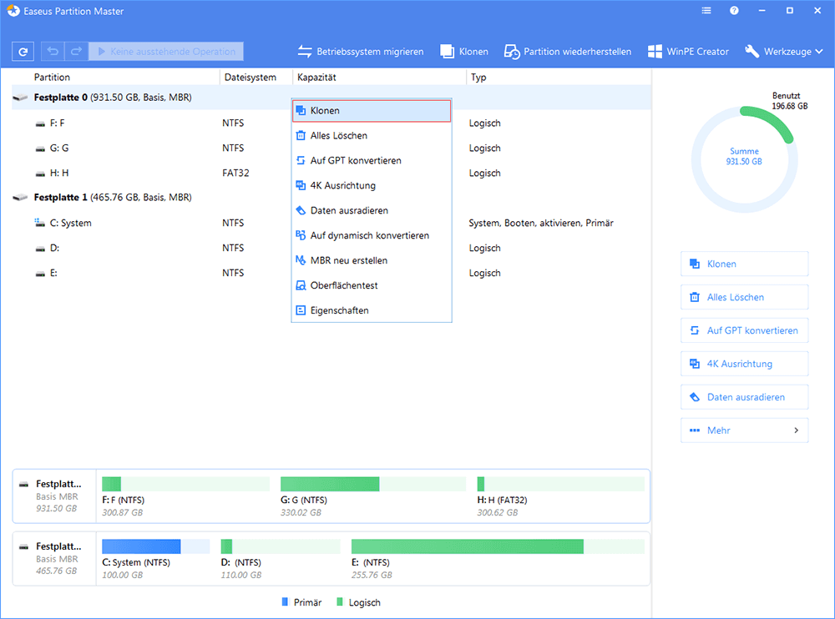Click the F: F usage bar in disk map
The image size is (835, 619).
(x=186, y=484)
